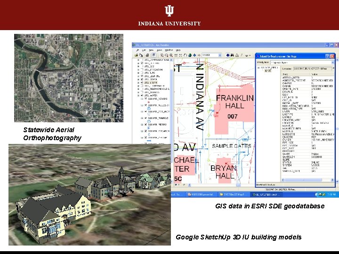Open the Identify from layers dropdown

(332, 63)
